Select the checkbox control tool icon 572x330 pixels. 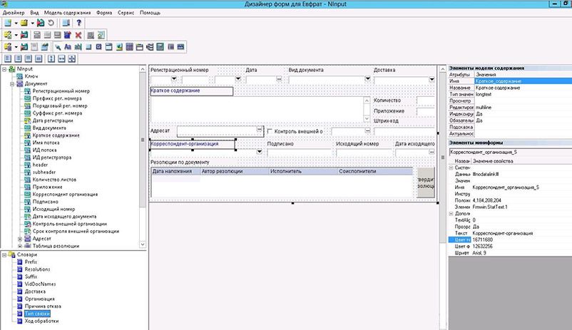[98, 46]
